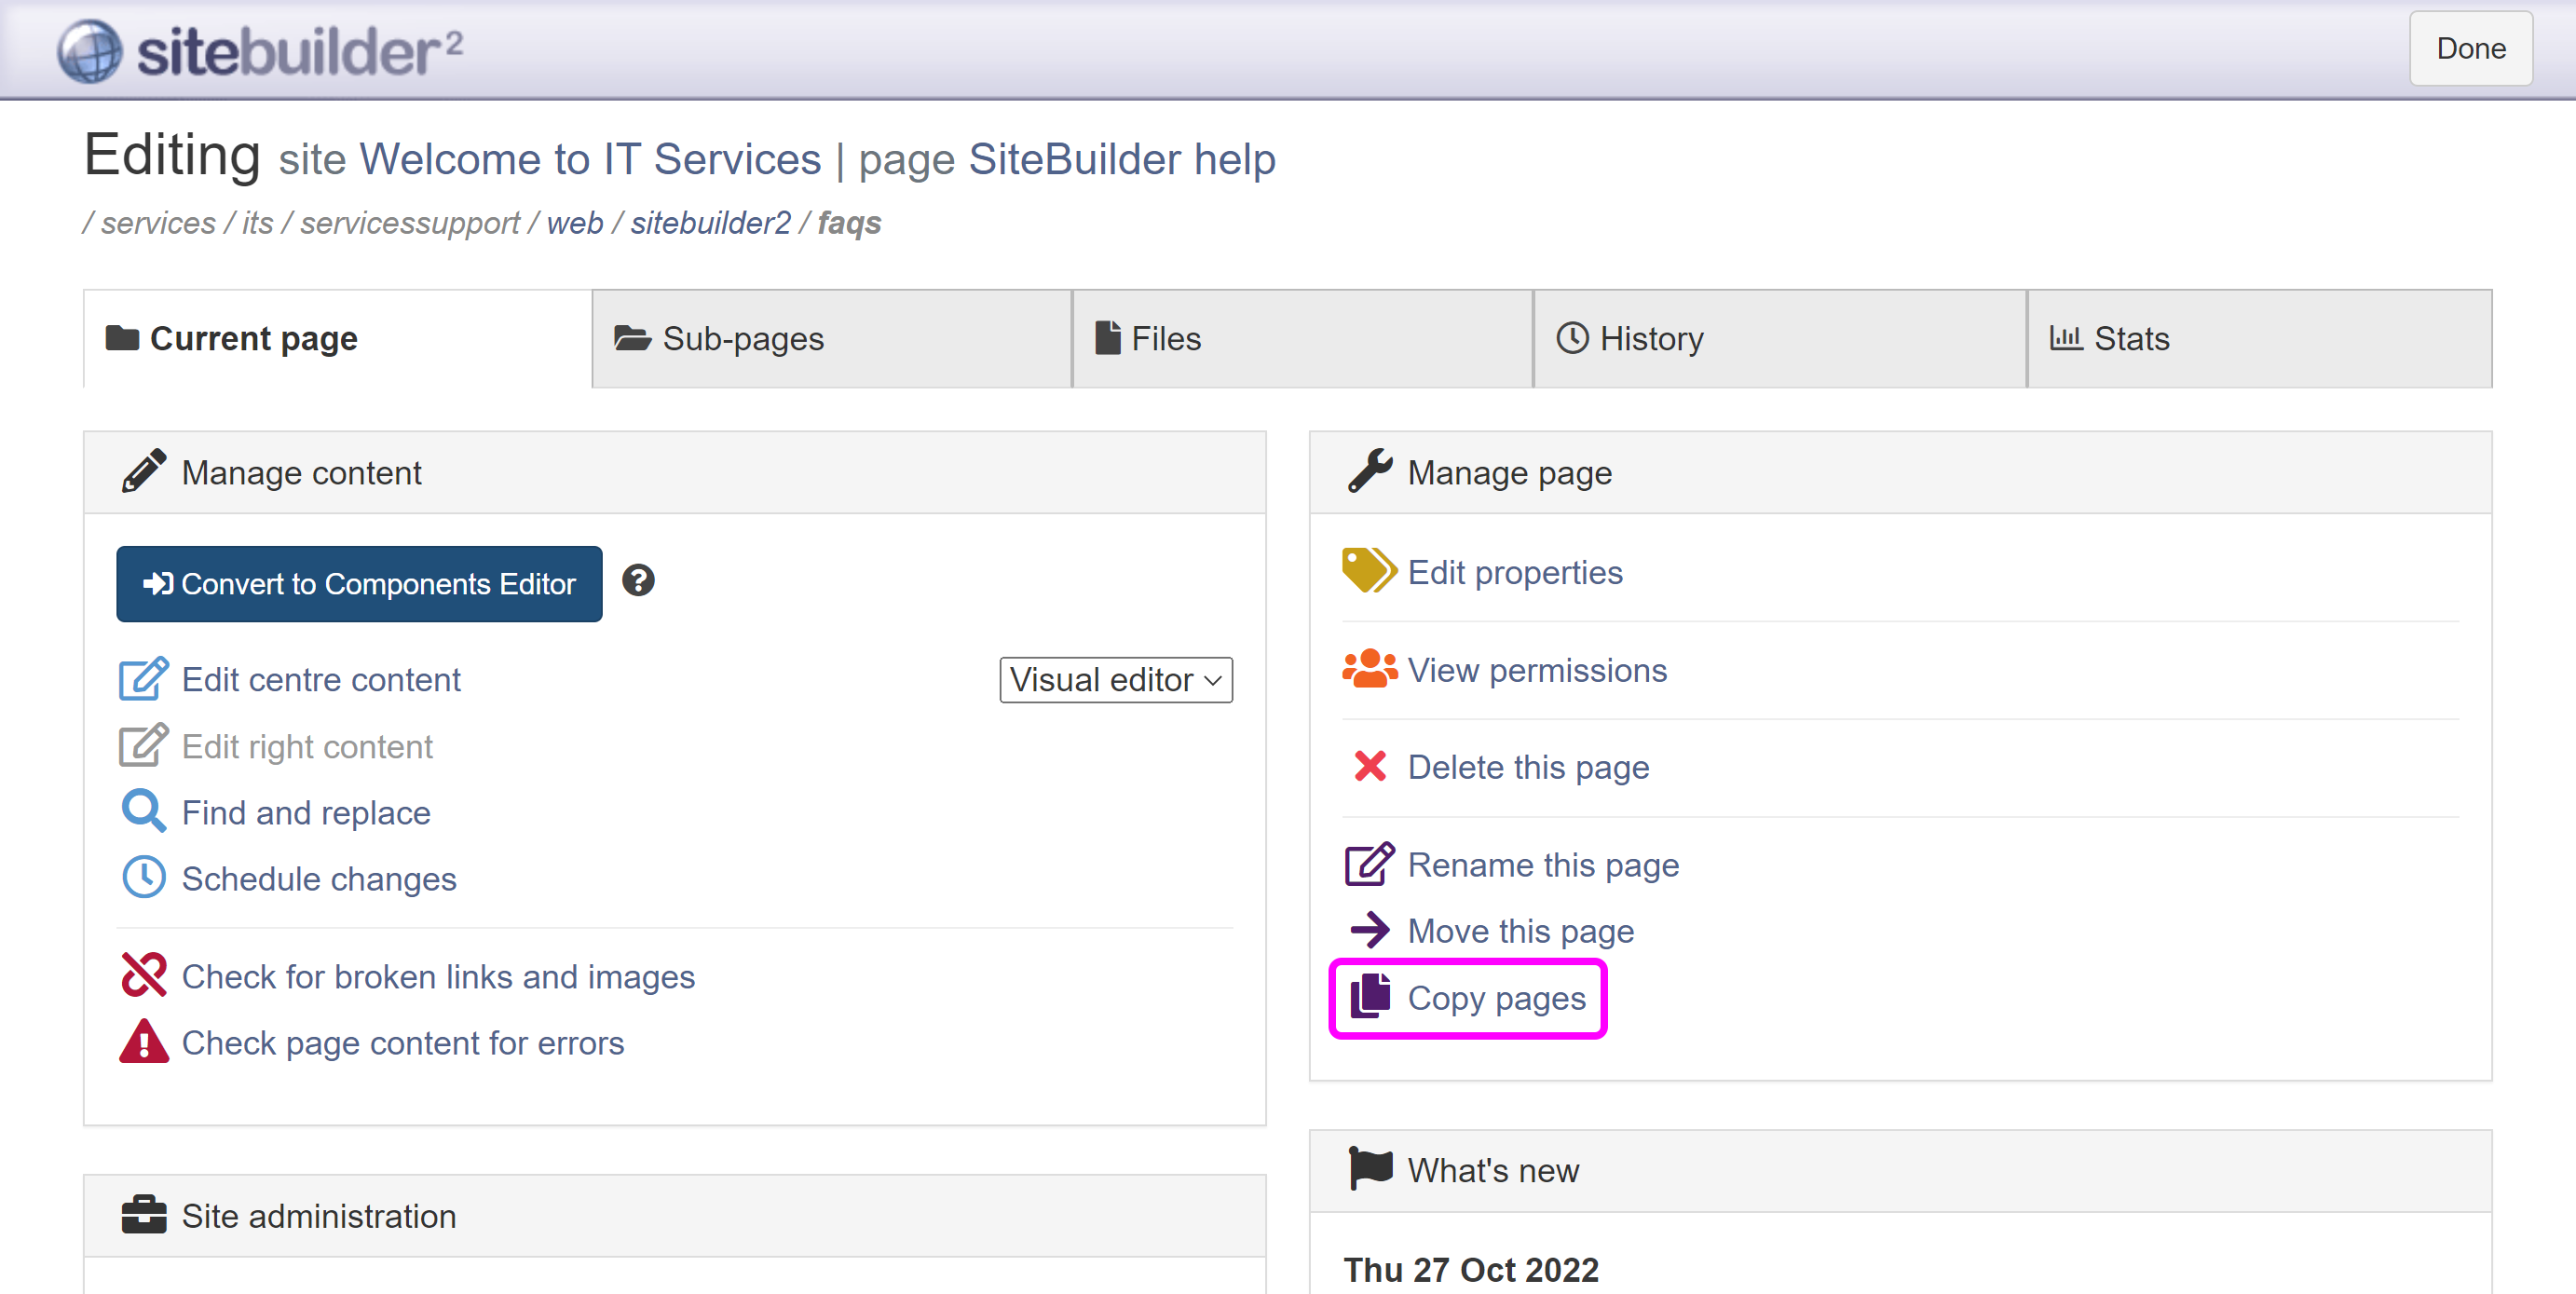The height and width of the screenshot is (1294, 2576).
Task: Click the Edit properties tag icon
Action: (x=1368, y=571)
